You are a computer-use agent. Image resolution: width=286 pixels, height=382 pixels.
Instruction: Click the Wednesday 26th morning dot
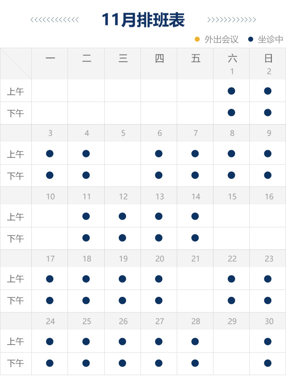[122, 342]
